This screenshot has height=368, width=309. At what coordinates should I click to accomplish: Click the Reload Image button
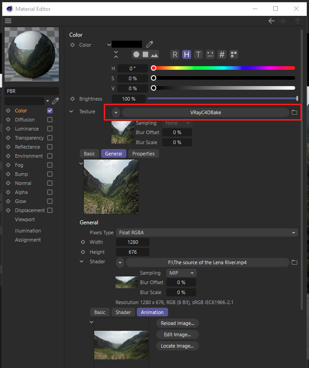click(x=177, y=323)
